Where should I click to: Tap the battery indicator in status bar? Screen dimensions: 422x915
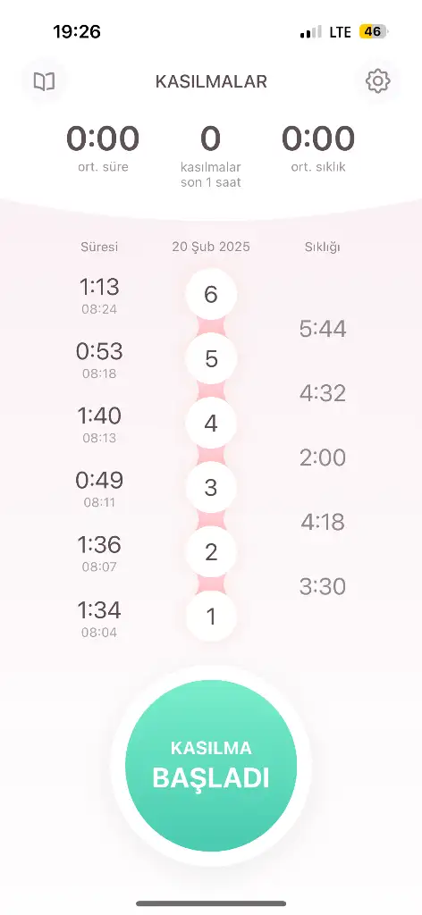374,31
